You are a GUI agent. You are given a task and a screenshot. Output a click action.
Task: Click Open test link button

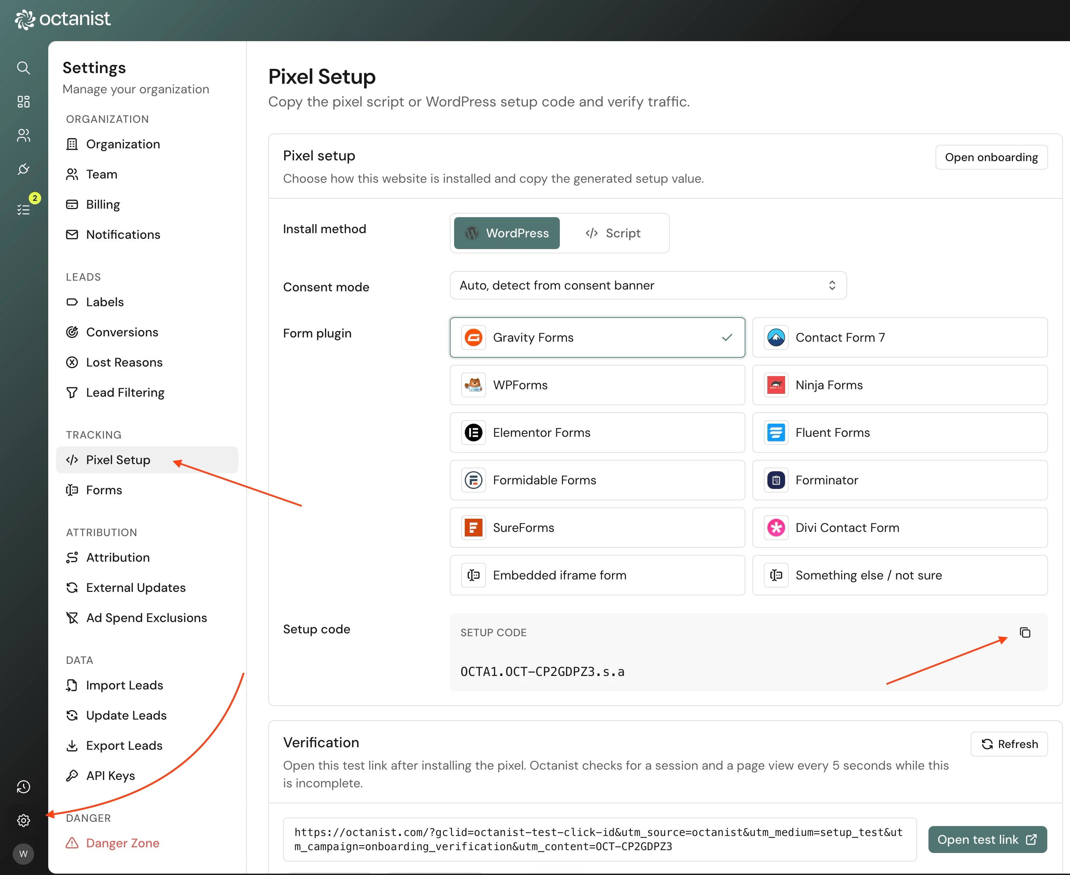pyautogui.click(x=987, y=840)
